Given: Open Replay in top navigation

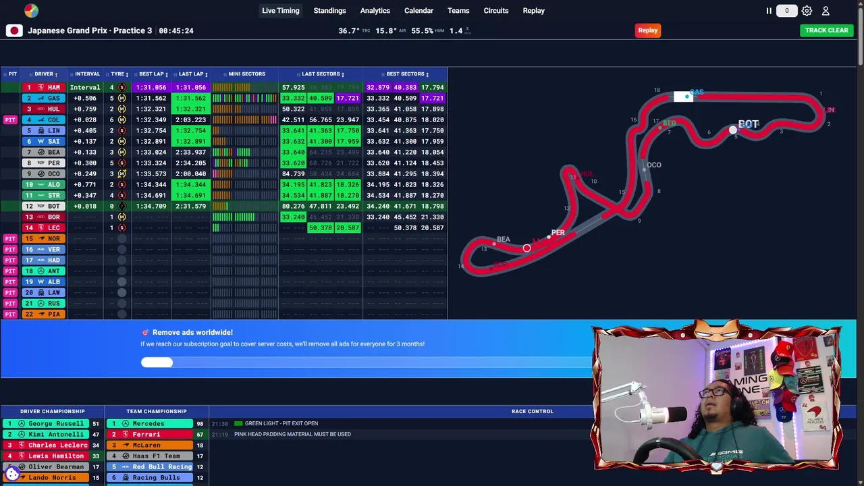Looking at the screenshot, I should [533, 11].
